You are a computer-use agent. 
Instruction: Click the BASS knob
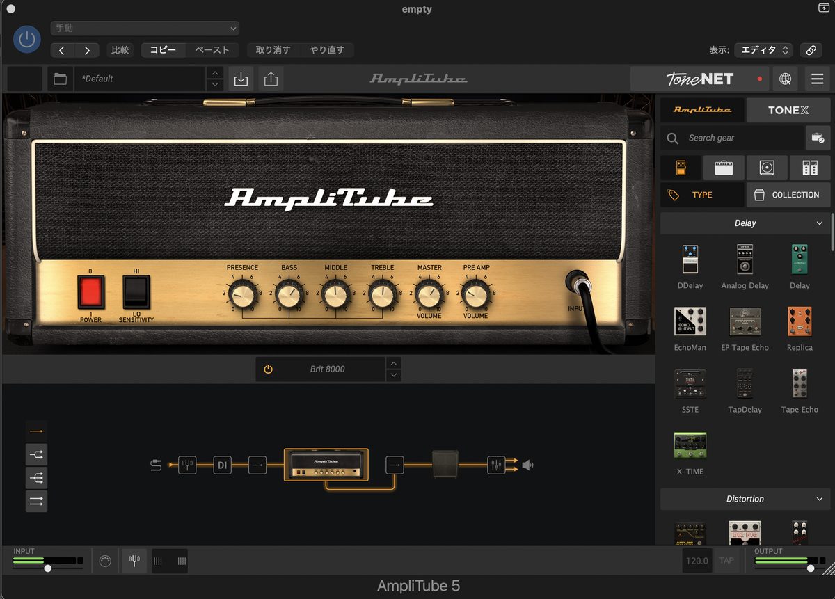pos(289,294)
